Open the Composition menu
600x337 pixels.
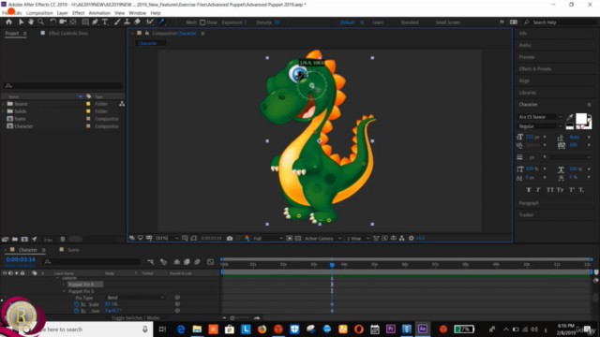[x=39, y=13]
